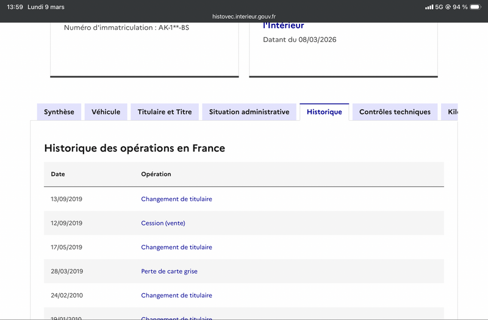
Task: Open Changement de titulaire dated 17/05/2019
Action: click(176, 247)
